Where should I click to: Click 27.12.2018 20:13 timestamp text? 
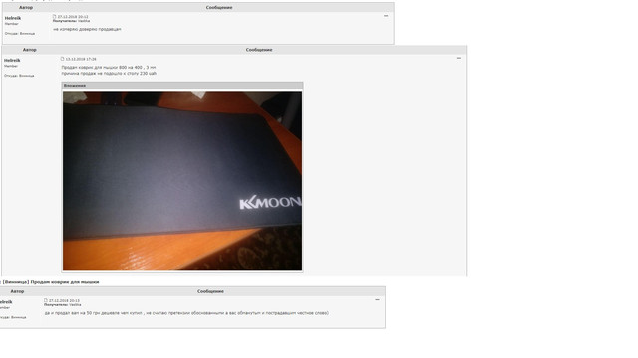pyautogui.click(x=64, y=300)
